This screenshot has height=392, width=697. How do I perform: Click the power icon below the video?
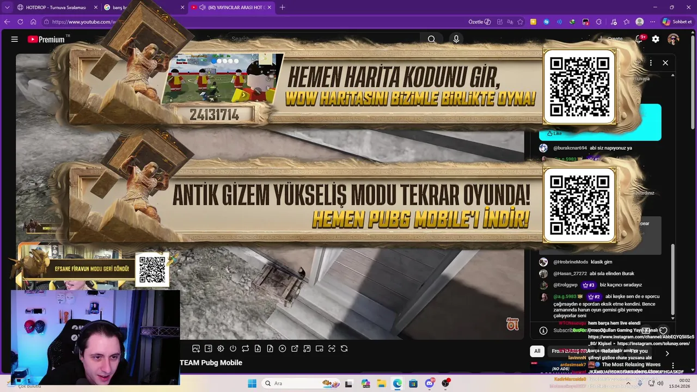click(233, 348)
